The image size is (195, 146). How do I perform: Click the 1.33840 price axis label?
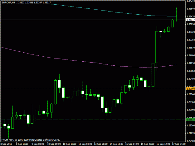click(x=191, y=9)
